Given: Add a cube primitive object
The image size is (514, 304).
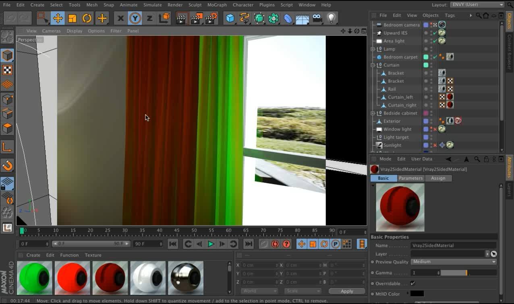Looking at the screenshot, I should point(230,18).
